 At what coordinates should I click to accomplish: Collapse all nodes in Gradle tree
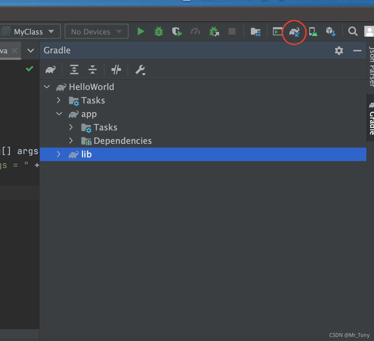pyautogui.click(x=92, y=69)
